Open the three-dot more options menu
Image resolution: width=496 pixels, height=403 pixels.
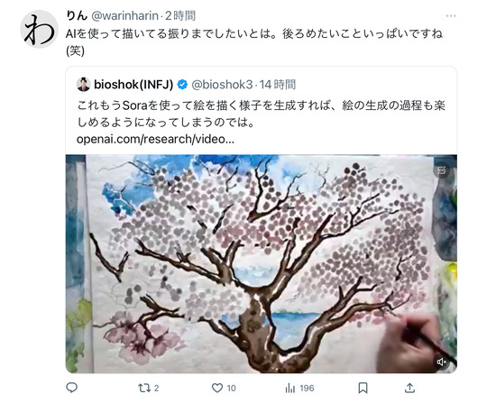pyautogui.click(x=451, y=15)
